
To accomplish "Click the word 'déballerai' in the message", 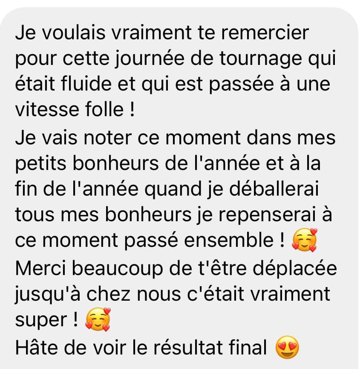I will click(274, 189).
